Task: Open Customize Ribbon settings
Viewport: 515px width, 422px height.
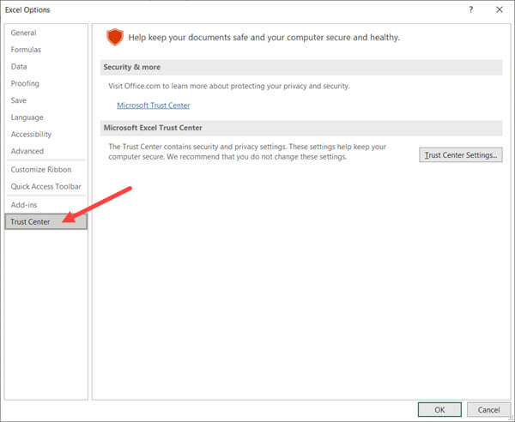Action: click(40, 170)
